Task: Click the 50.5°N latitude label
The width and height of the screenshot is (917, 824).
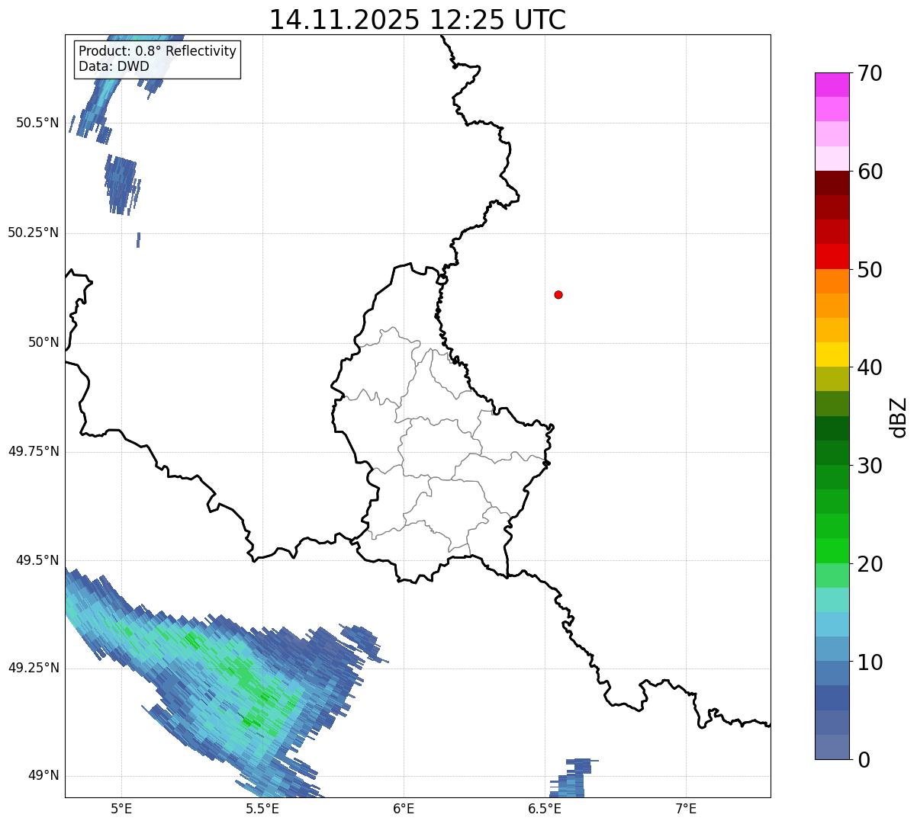Action: 37,123
